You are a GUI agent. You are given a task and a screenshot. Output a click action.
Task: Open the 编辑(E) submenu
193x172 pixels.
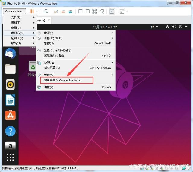pos(20,23)
